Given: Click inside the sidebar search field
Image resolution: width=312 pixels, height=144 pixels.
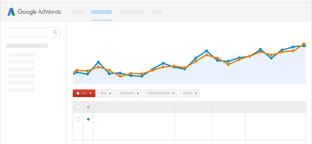Looking at the screenshot, I should (33, 32).
